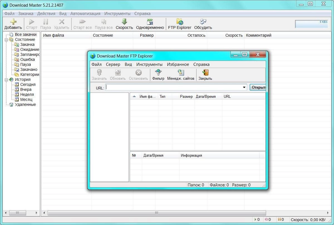This screenshot has height=225, width=334.
Task: Open the Файл menu in main window
Action: 9,13
